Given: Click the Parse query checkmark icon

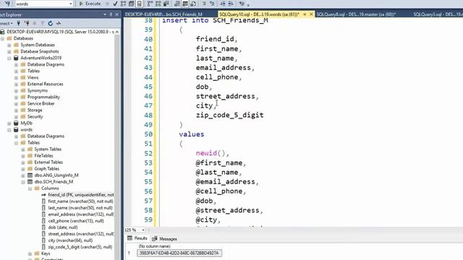Looking at the screenshot, I should point(116,4).
